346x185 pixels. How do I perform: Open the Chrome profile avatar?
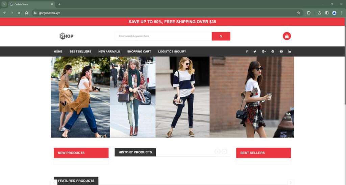[334, 13]
